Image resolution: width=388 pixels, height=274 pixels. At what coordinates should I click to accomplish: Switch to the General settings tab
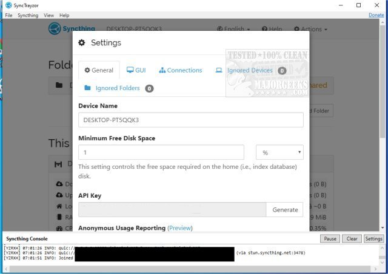click(99, 70)
